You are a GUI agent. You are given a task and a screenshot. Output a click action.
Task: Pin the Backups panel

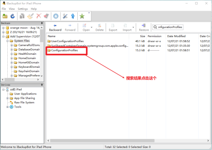[x=42, y=23]
